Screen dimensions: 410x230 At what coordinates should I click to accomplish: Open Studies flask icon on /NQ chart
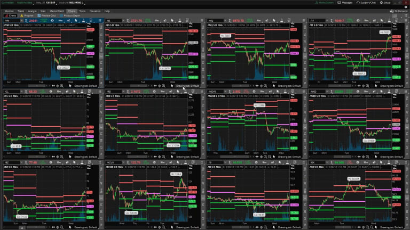click(x=281, y=20)
